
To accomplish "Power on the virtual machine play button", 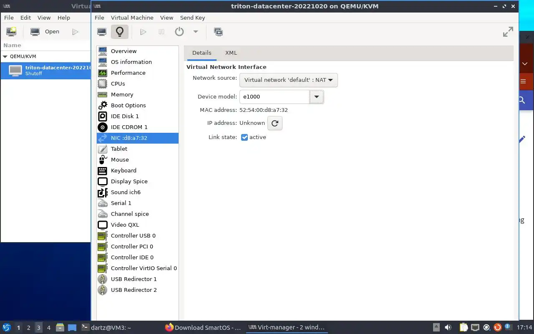I will pos(143,32).
